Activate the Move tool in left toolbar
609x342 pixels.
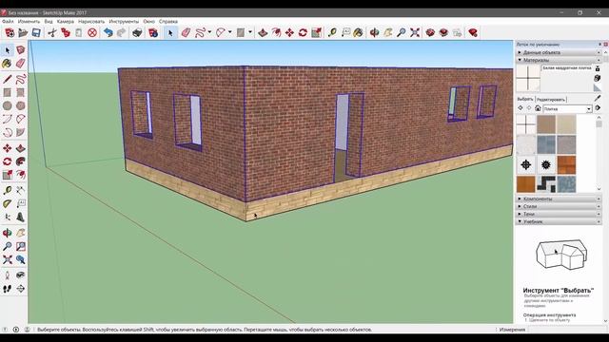click(7, 148)
